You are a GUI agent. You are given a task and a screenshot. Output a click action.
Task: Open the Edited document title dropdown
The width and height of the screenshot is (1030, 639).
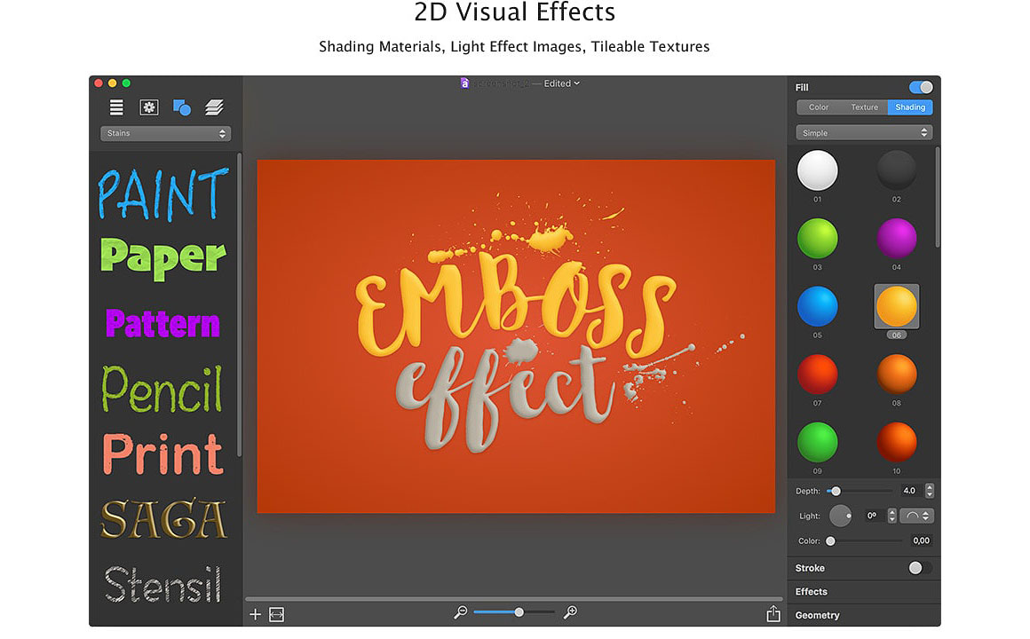[x=562, y=83]
